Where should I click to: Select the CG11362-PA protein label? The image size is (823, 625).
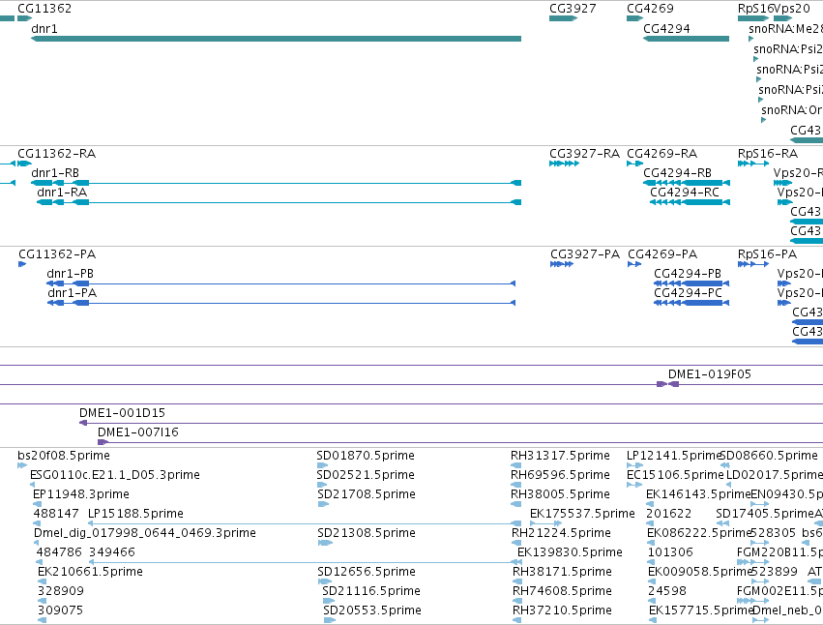point(57,254)
